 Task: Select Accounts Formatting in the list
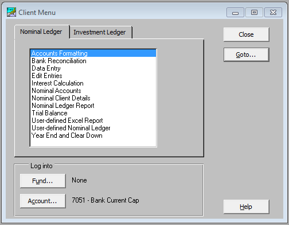point(93,53)
